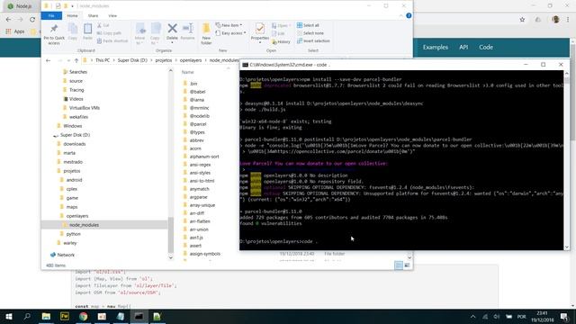Switch to large icons view layout icon
Screen dimensions: 576x324
(x=407, y=265)
